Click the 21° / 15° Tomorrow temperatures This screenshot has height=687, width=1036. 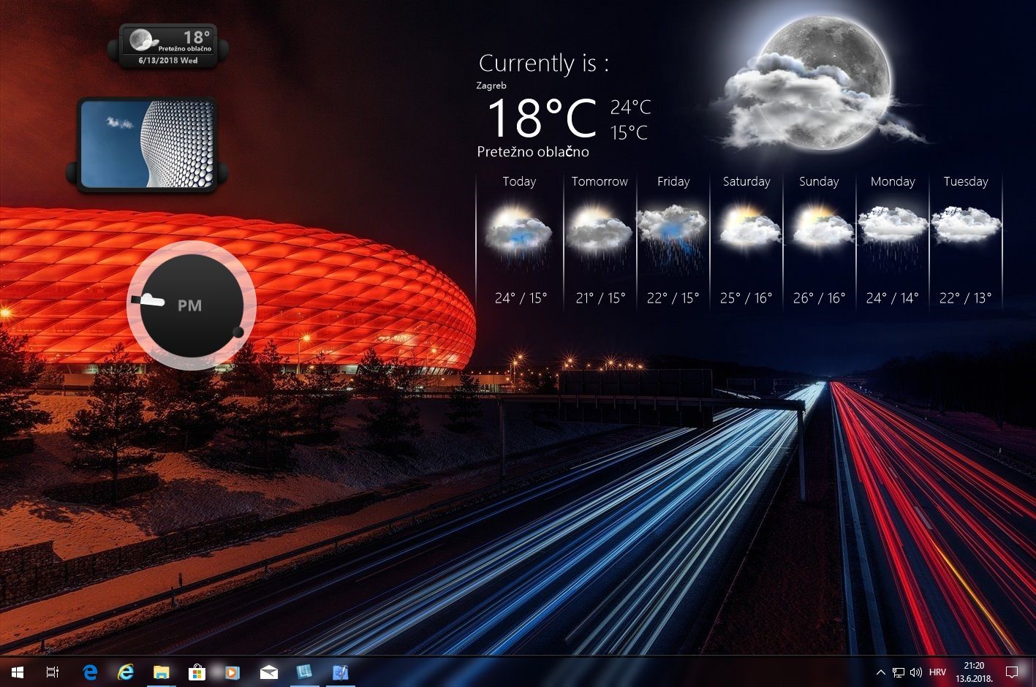tap(600, 298)
